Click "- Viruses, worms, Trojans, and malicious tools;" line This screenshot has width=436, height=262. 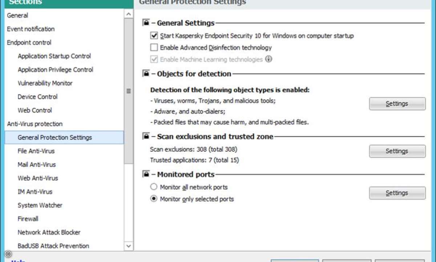(213, 101)
